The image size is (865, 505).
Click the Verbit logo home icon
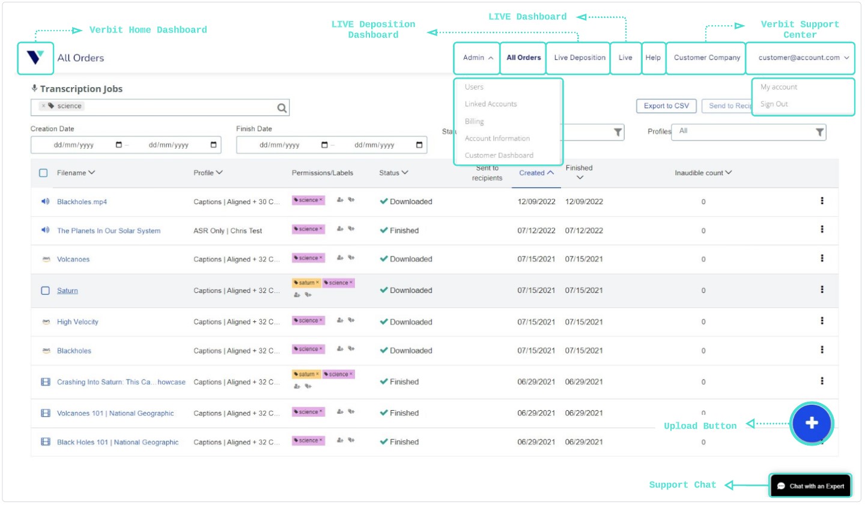[x=35, y=58]
